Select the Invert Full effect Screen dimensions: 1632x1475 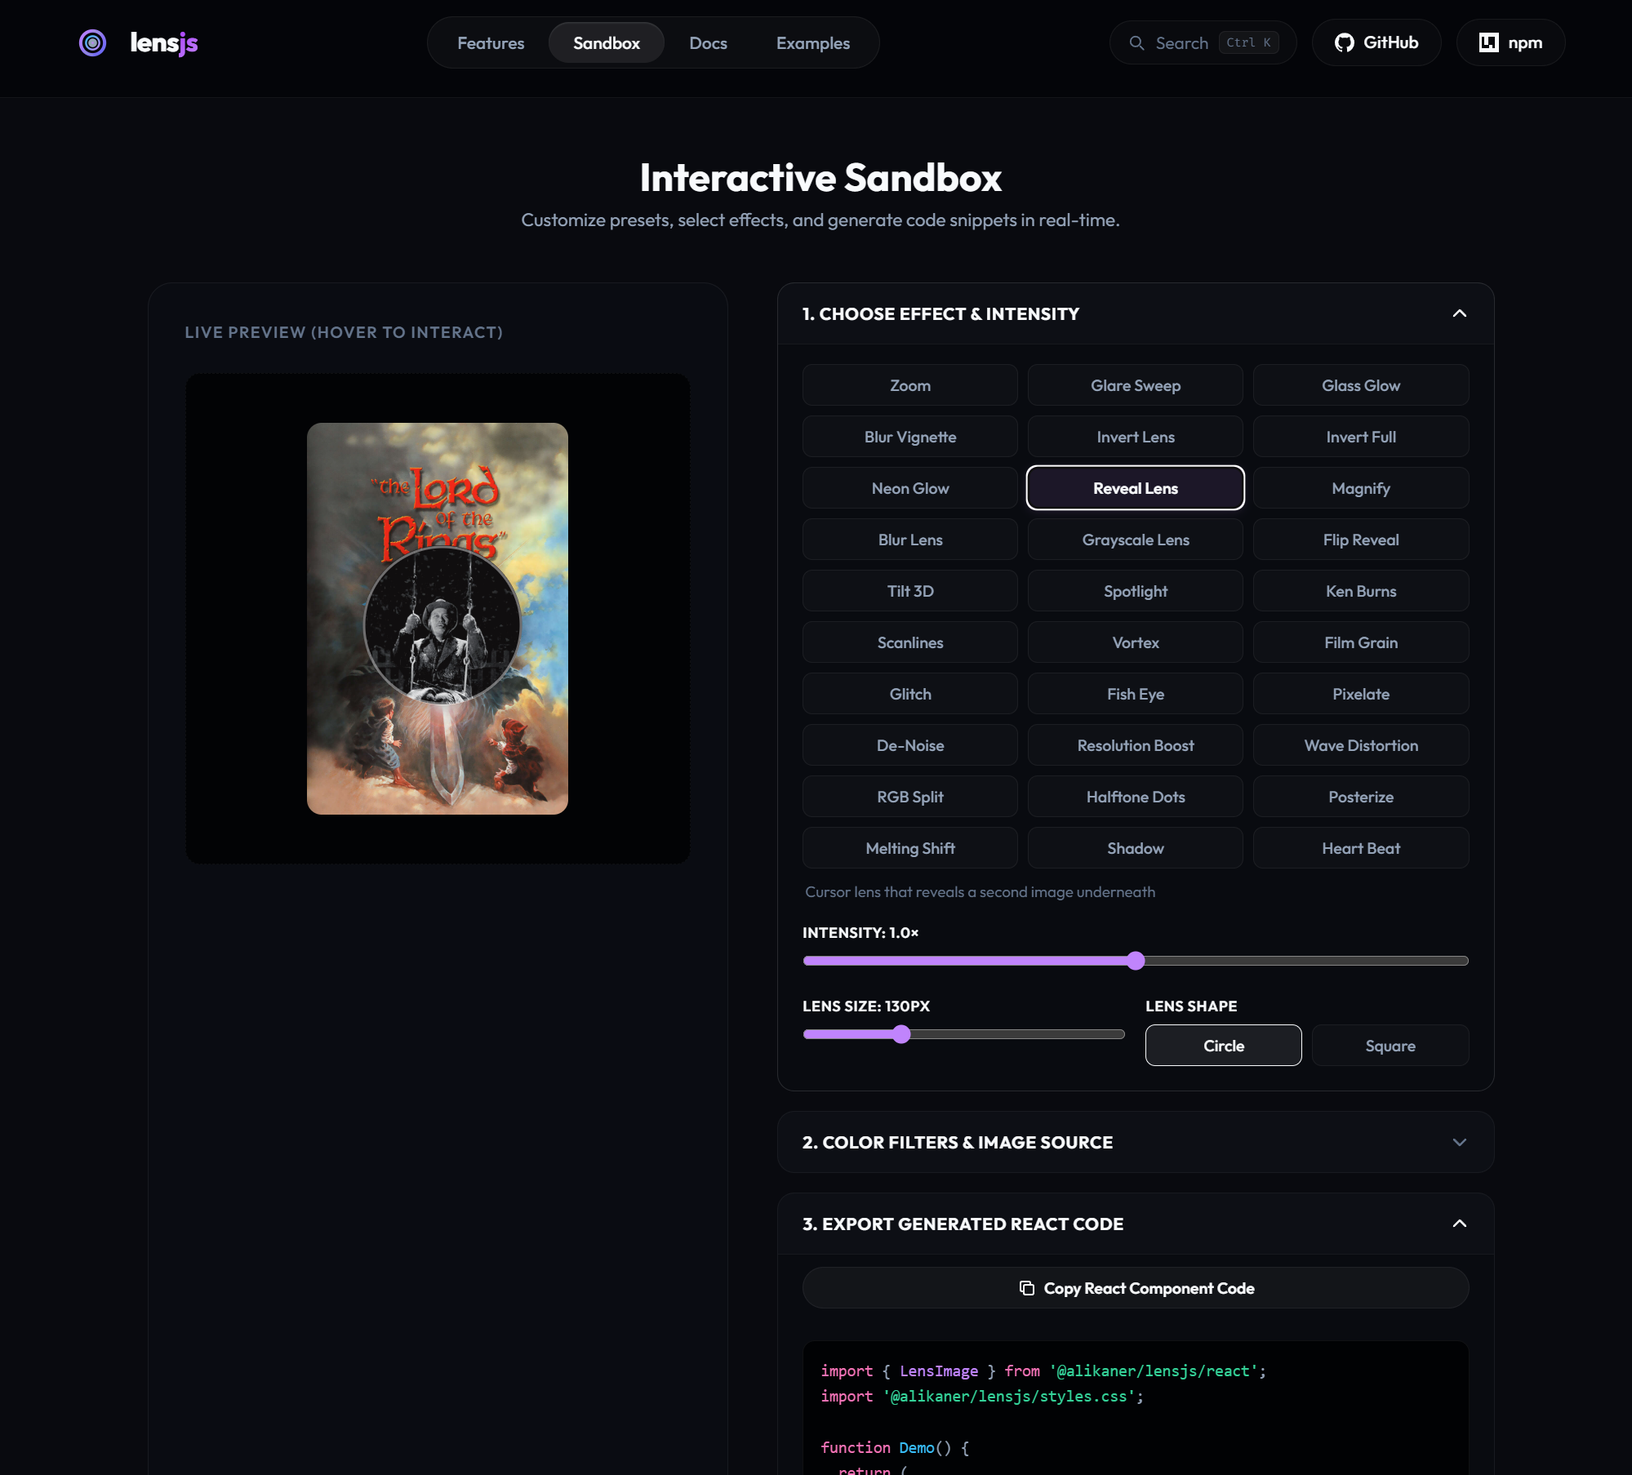pyautogui.click(x=1361, y=437)
